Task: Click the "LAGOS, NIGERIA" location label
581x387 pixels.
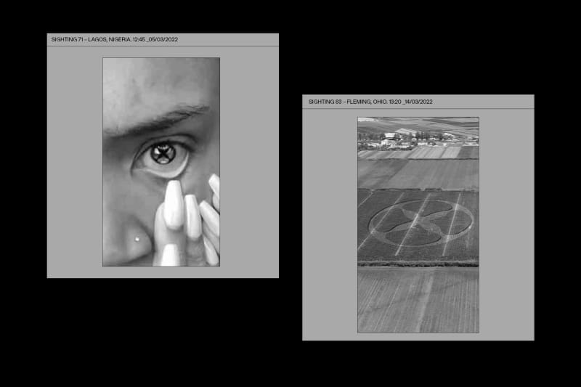Action: point(109,40)
